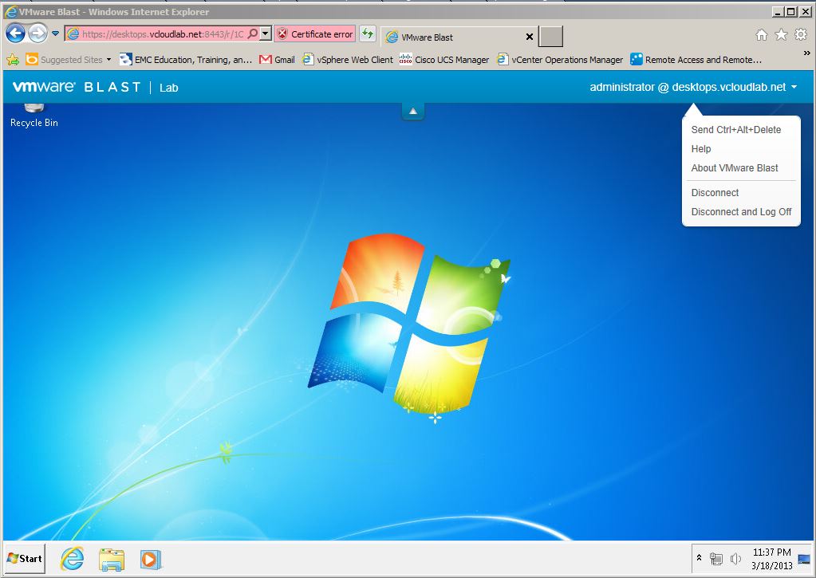Click the network tray icon

pos(716,559)
